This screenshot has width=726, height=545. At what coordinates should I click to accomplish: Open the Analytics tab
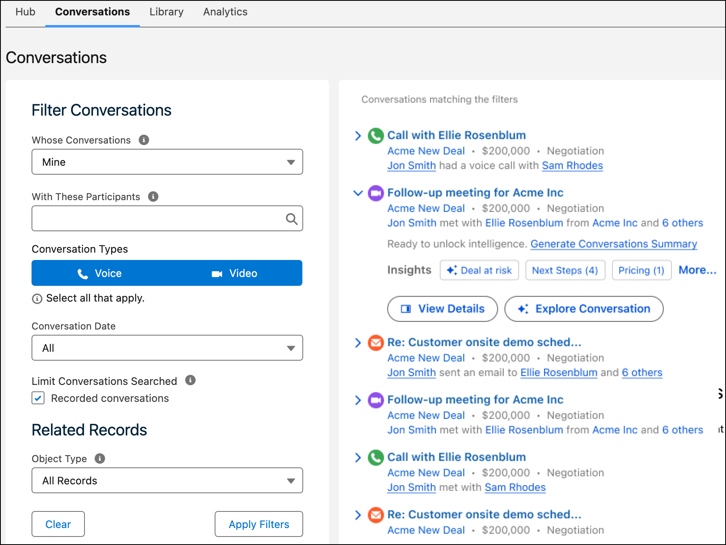coord(225,12)
